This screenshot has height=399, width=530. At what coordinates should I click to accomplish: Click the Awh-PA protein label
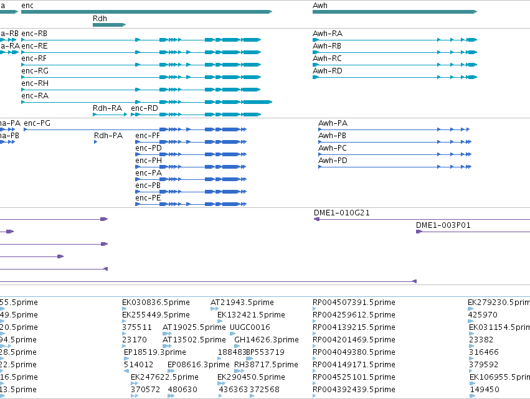[x=333, y=123]
